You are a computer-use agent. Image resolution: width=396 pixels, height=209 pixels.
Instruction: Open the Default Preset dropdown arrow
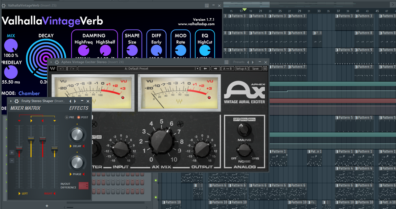coord(197,68)
